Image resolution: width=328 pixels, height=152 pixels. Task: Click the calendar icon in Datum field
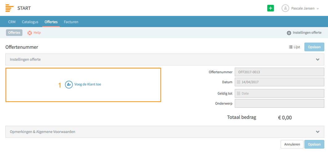tap(238, 82)
